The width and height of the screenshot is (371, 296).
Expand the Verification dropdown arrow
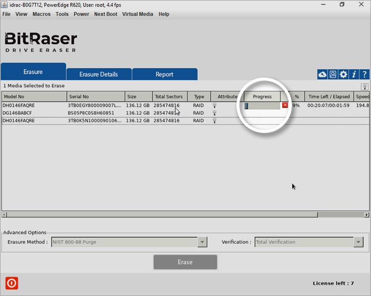pyautogui.click(x=359, y=242)
